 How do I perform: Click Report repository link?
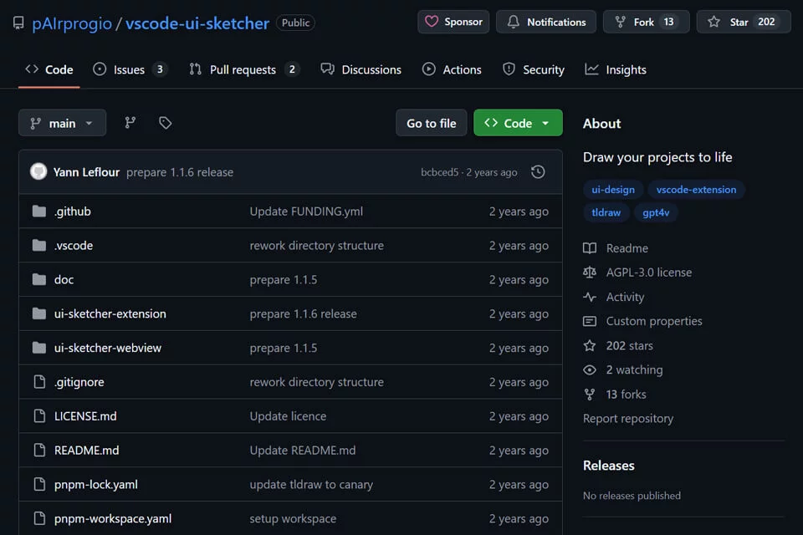(x=628, y=418)
